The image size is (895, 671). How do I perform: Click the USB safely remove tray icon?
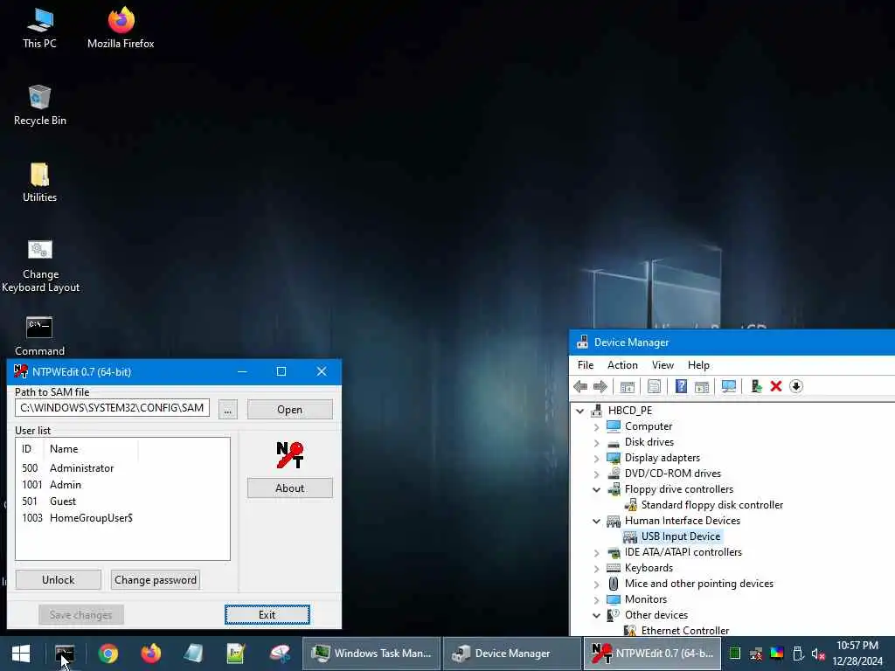pyautogui.click(x=798, y=654)
